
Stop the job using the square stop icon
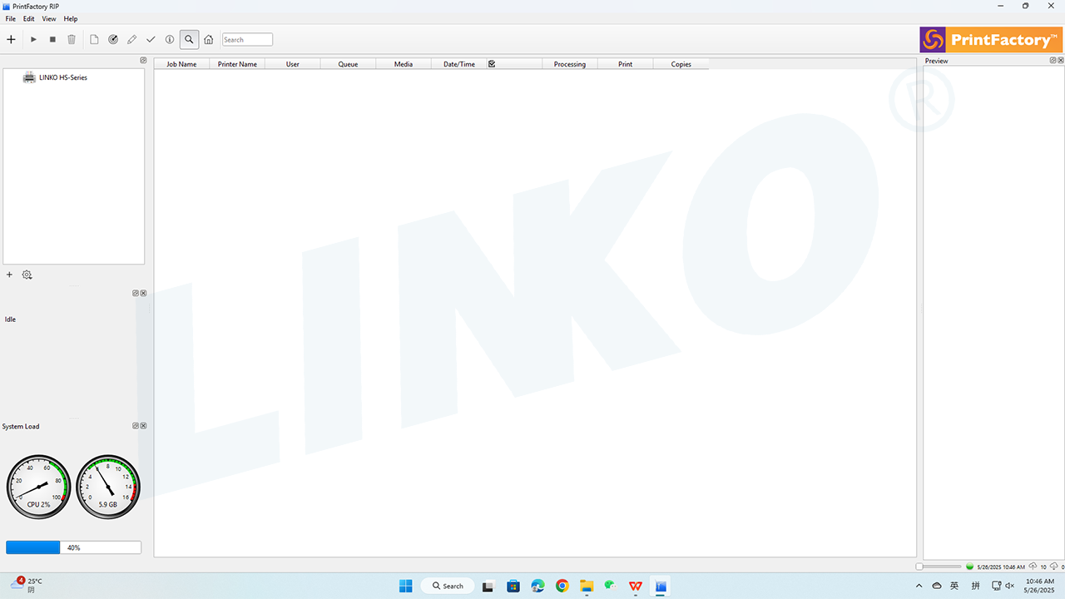coord(52,39)
